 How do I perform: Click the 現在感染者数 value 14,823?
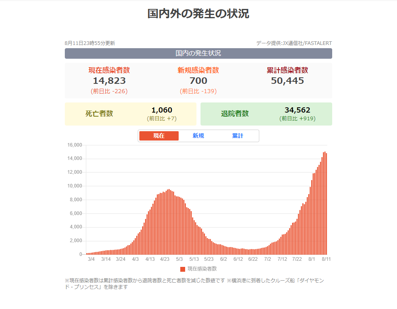tap(109, 81)
